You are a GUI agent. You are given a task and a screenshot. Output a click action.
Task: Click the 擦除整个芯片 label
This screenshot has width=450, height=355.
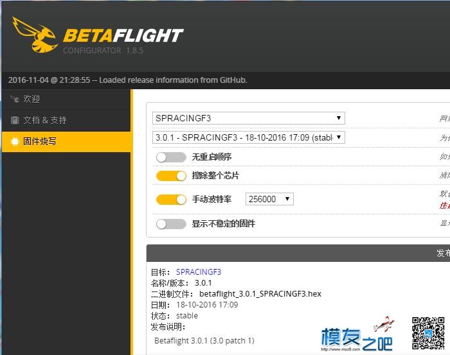click(x=215, y=175)
